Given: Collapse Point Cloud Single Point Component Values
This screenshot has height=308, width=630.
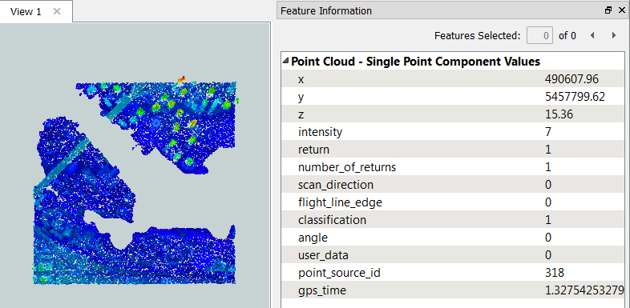Looking at the screenshot, I should tap(285, 62).
